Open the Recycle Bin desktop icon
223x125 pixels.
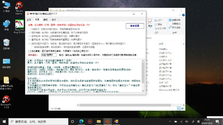(x=6, y=43)
